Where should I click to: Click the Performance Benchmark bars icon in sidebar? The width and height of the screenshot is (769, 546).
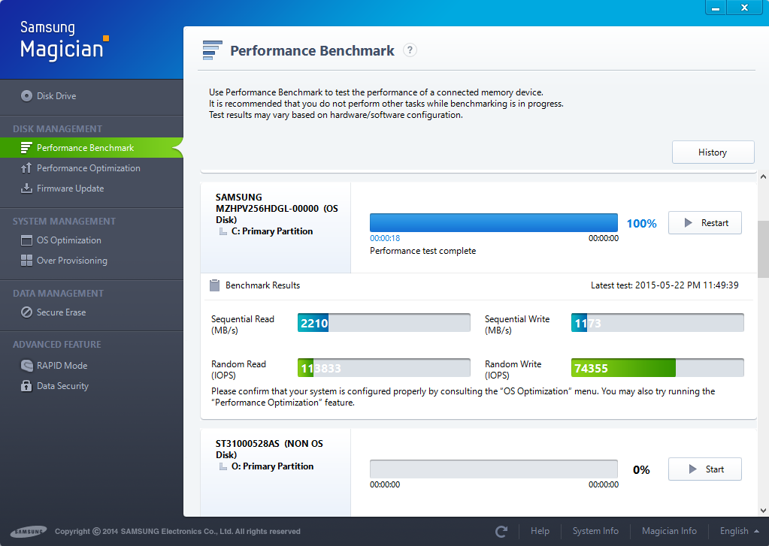26,148
